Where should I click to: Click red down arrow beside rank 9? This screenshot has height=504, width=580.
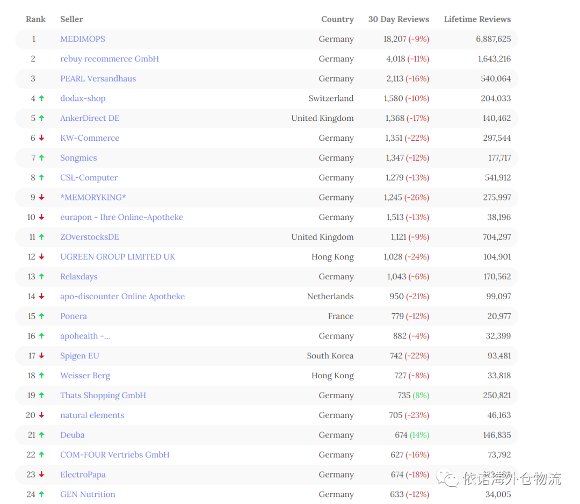[x=41, y=197]
